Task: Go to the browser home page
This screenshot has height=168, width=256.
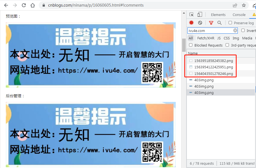Action: (x=33, y=5)
